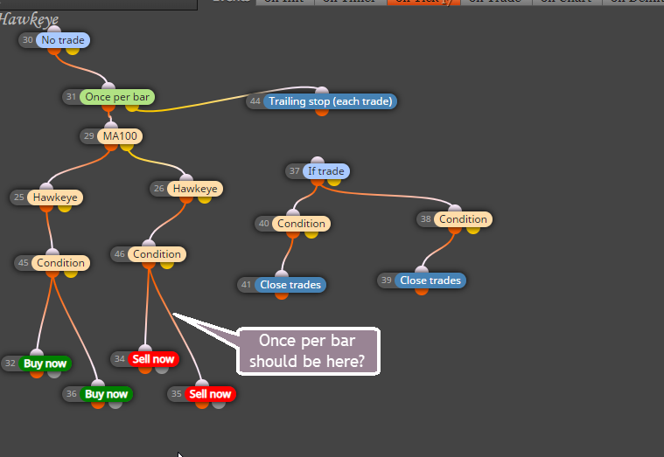The height and width of the screenshot is (457, 664).
Task: Click orange output port of 'Sell now' 34
Action: pyautogui.click(x=145, y=370)
